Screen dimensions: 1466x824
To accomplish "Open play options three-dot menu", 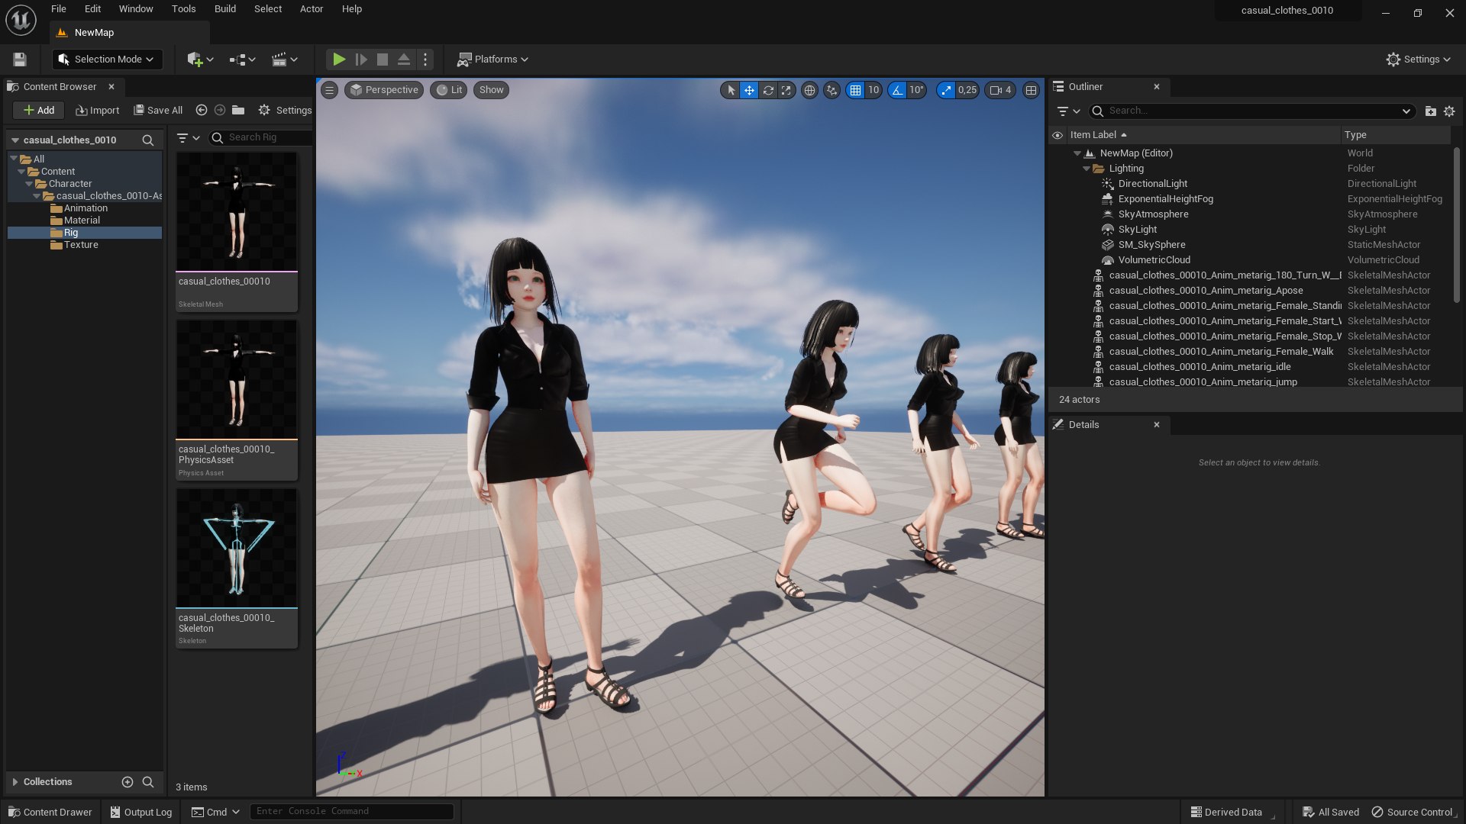I will point(425,60).
